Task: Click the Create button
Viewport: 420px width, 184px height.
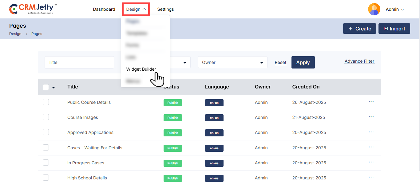Action: click(x=359, y=29)
